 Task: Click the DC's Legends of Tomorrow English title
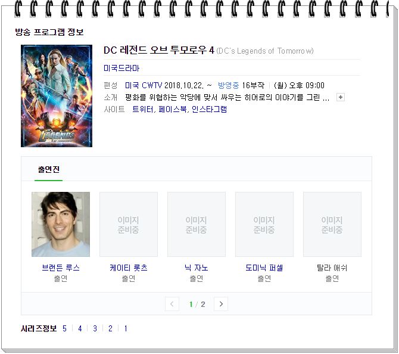click(265, 51)
